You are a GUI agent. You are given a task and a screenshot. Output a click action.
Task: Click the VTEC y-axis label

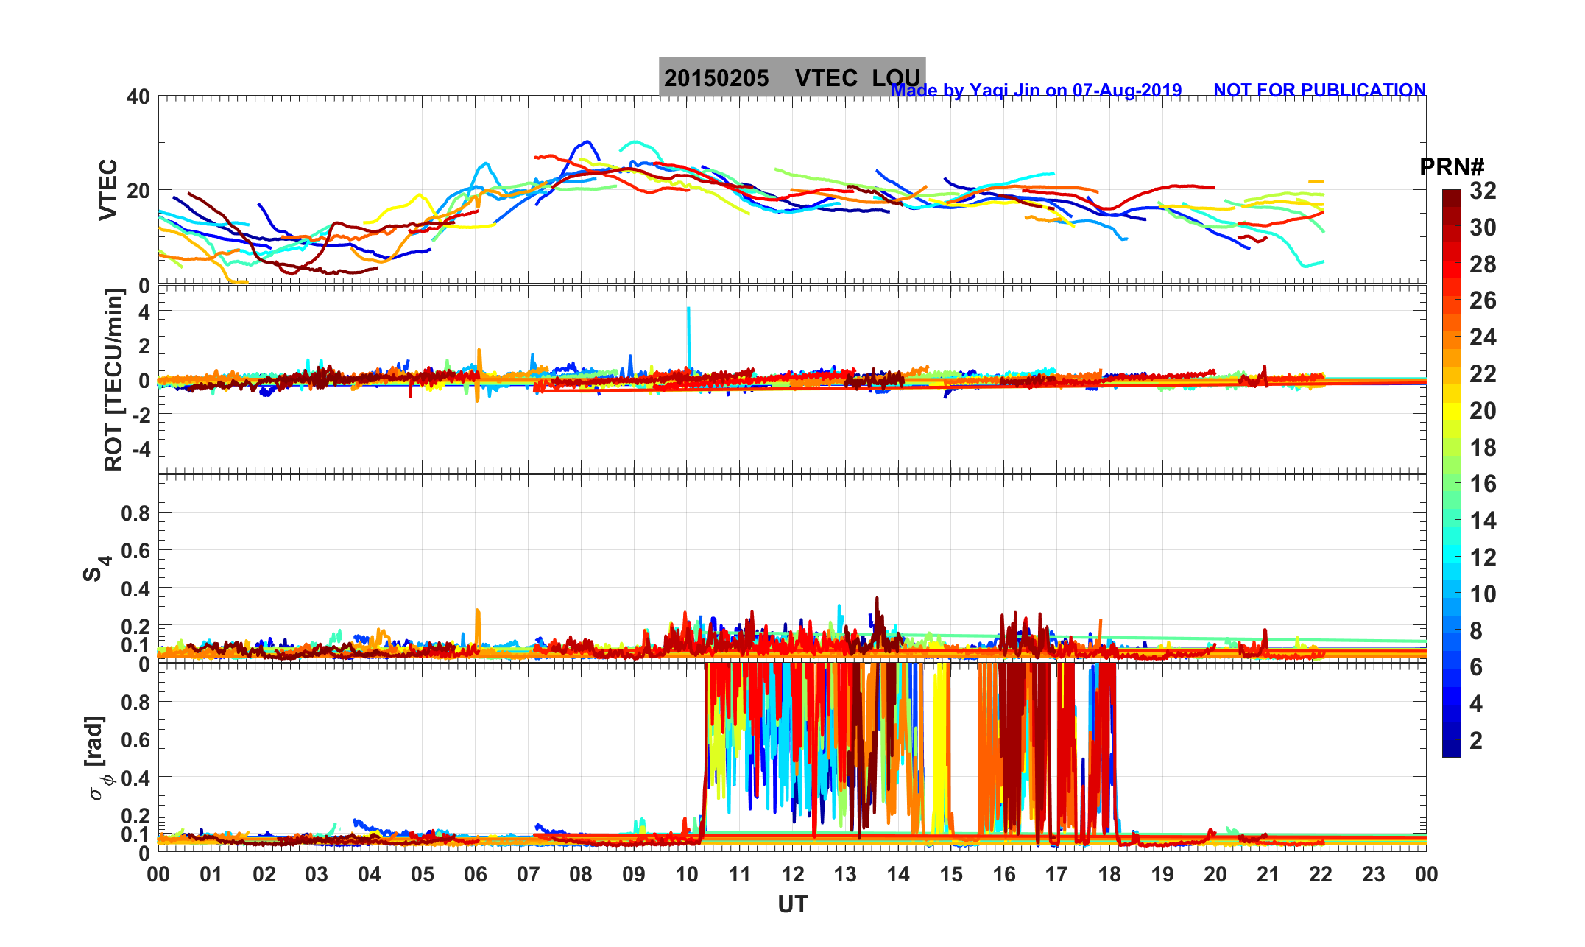(x=108, y=189)
